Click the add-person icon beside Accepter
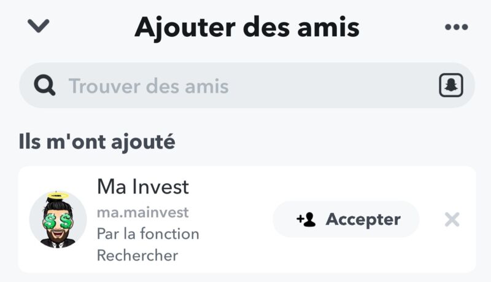491x282 pixels. pos(306,219)
